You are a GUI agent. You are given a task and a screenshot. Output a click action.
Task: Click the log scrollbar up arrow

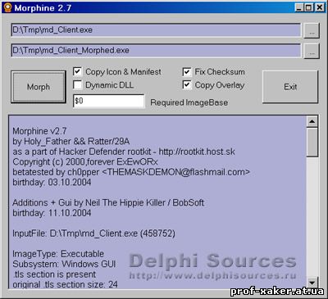click(312, 121)
